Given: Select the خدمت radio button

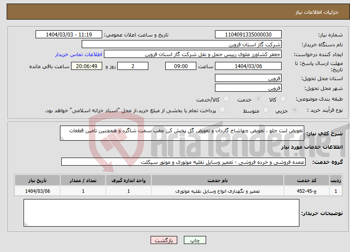Looking at the screenshot, I should (258, 99).
